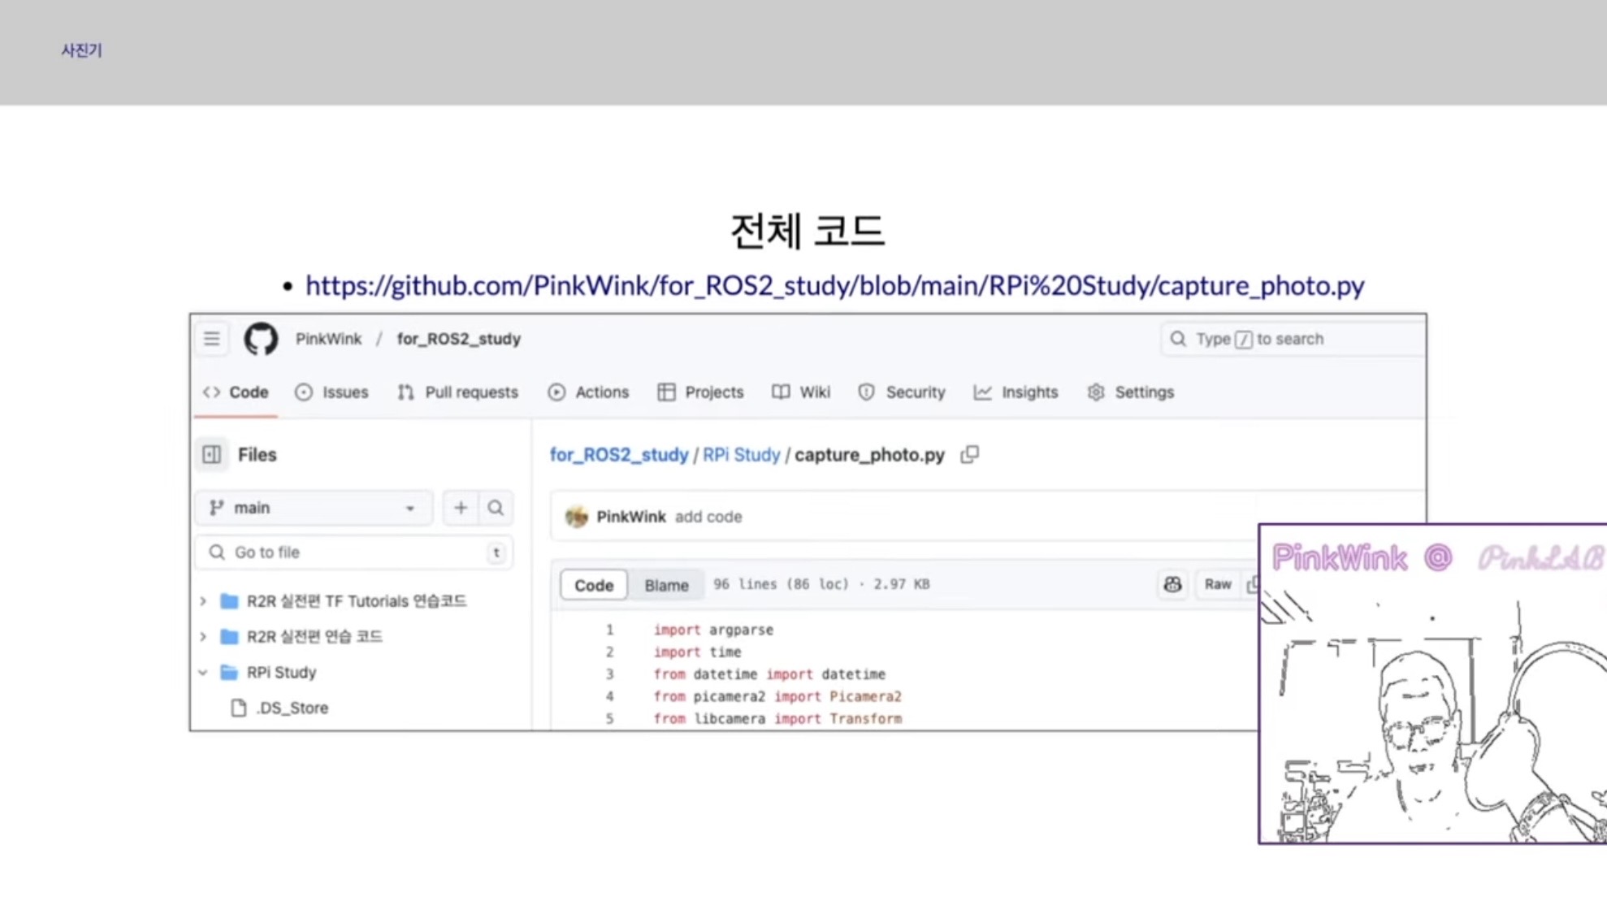This screenshot has height=914, width=1607.
Task: Click the Copilot icon beside Raw
Action: pos(1172,584)
